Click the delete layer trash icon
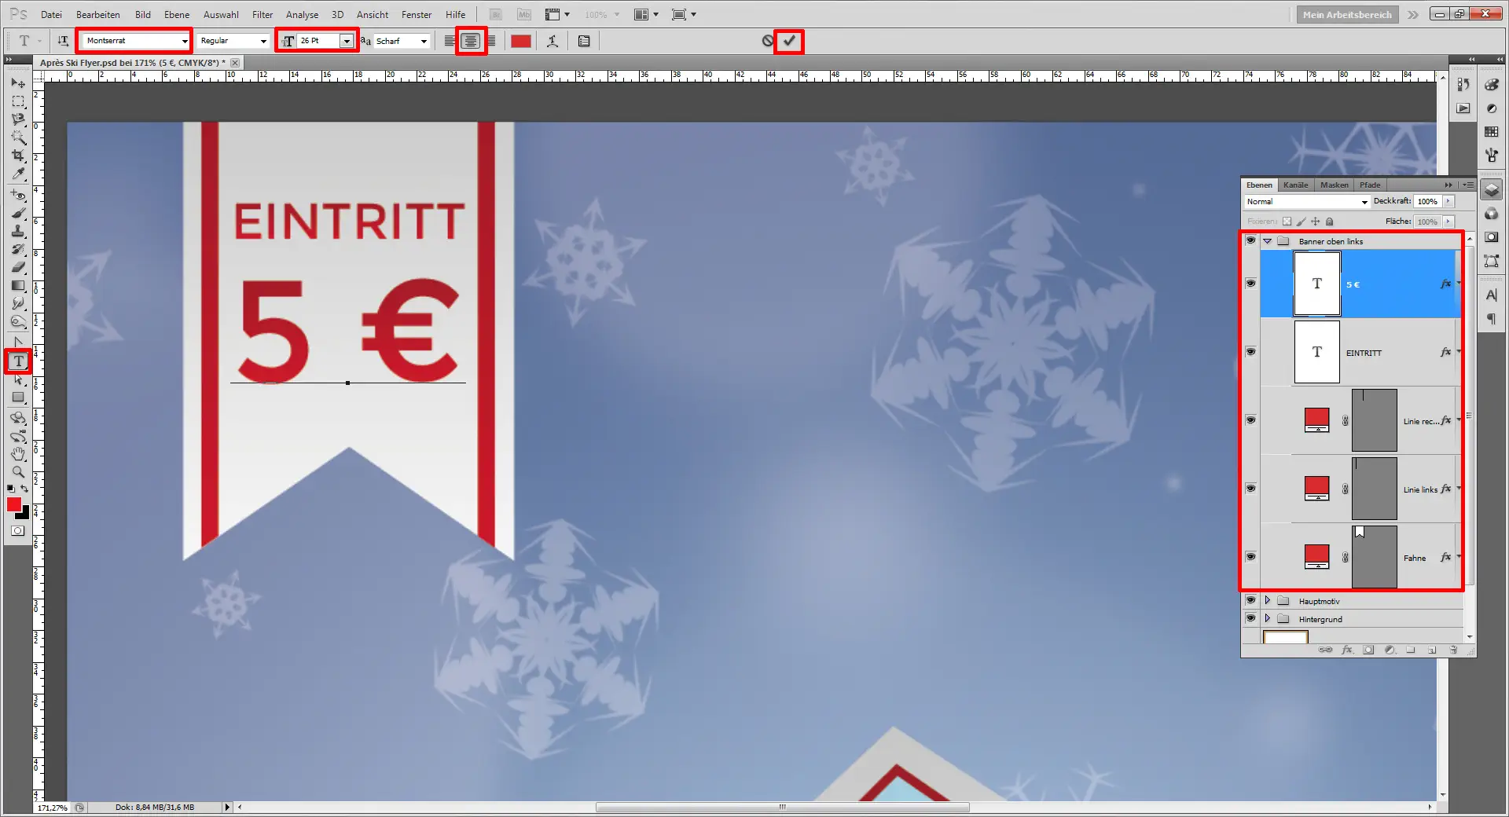Screen dimensions: 1509x817 pyautogui.click(x=1454, y=650)
